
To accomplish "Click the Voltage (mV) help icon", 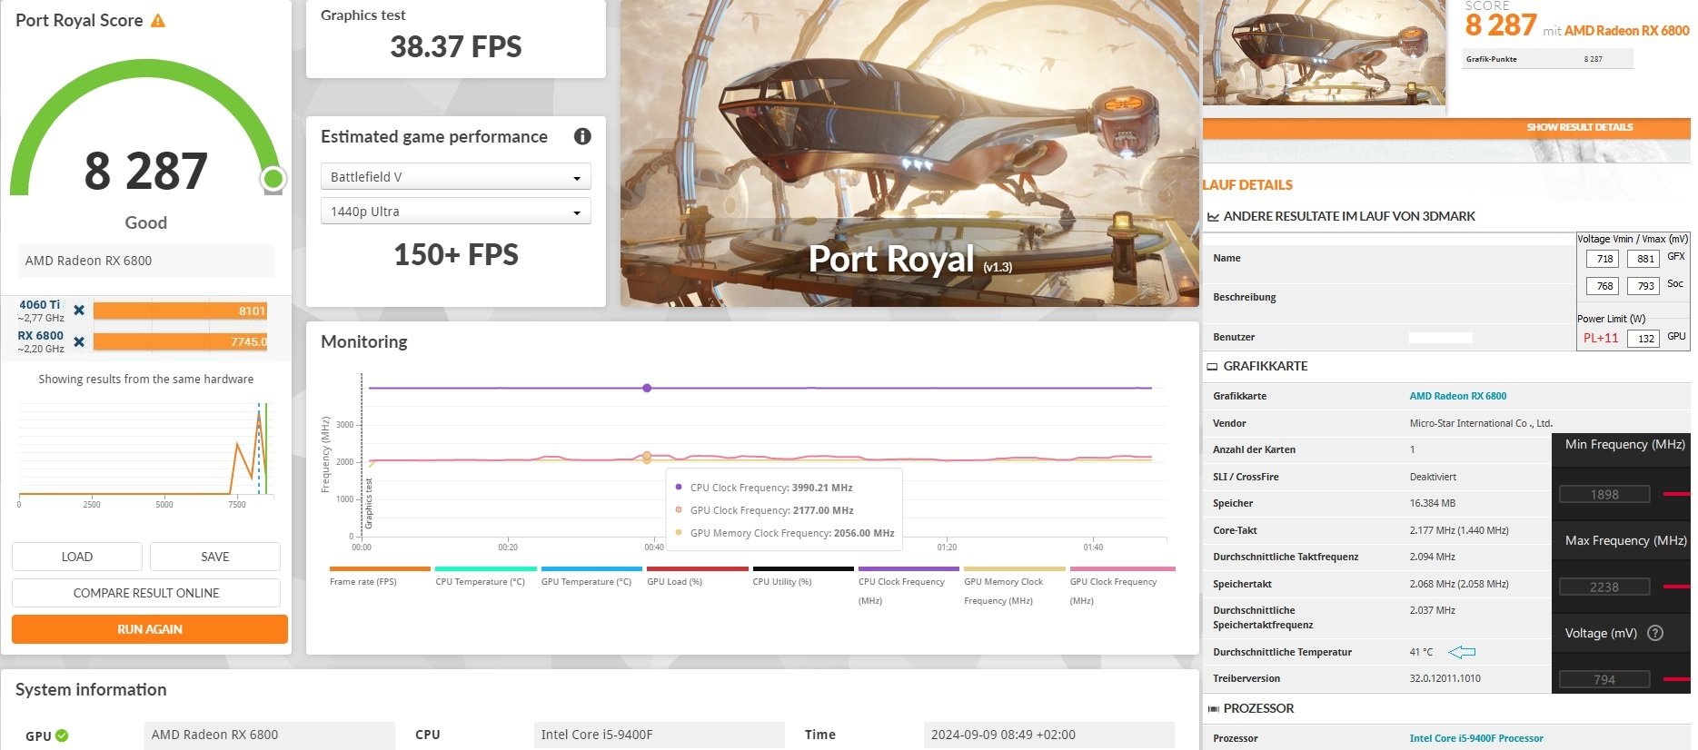I will (x=1655, y=633).
